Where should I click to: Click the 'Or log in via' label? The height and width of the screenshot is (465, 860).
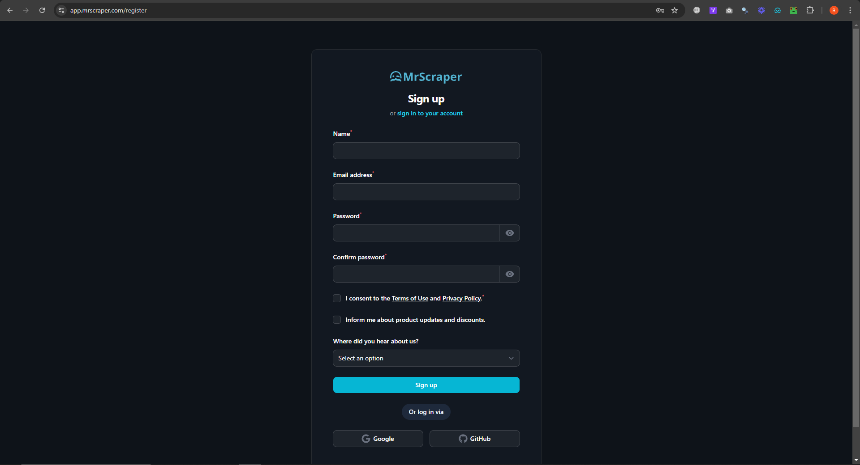click(426, 412)
